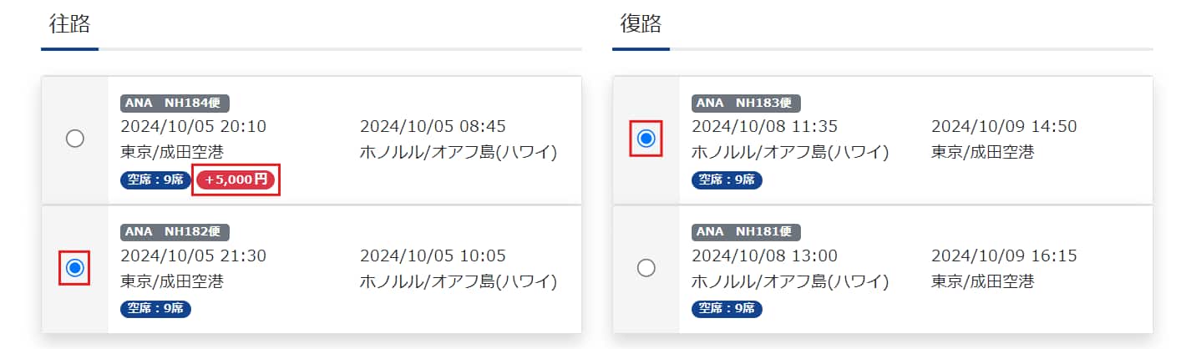This screenshot has height=349, width=1191.
Task: Select the NH182 outbound flight radio button
Action: [x=74, y=267]
